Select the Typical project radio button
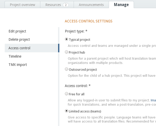The image size is (156, 126). (66, 39)
